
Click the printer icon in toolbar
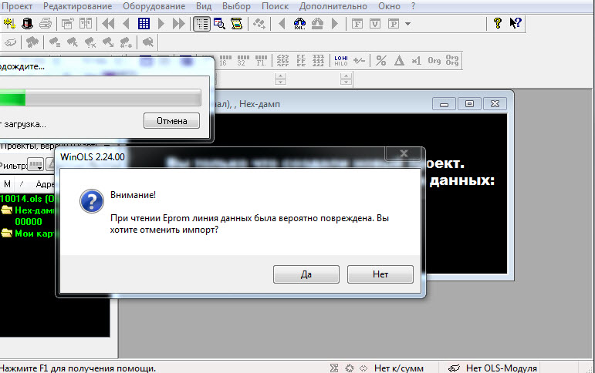(46, 23)
